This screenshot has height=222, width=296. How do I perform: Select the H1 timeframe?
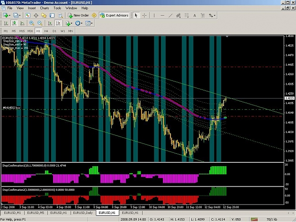click(38, 31)
